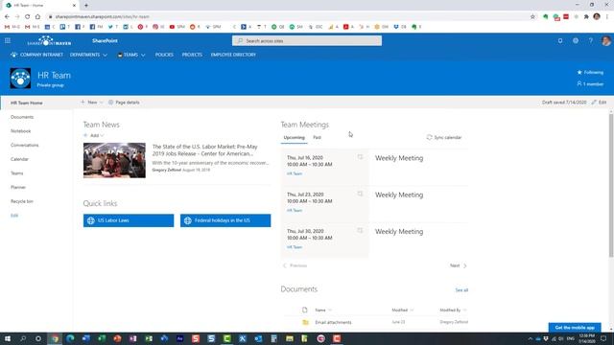Open Federal holidays in the US link
The width and height of the screenshot is (614, 345).
225,220
